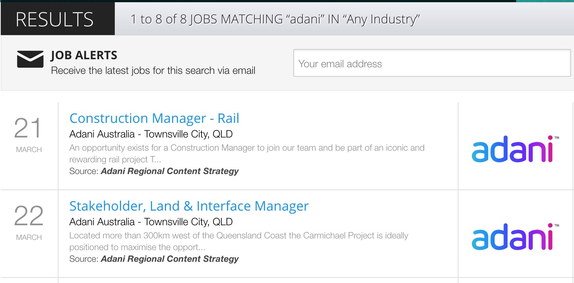
Task: Focus the 'Your email address' field
Action: click(x=431, y=63)
